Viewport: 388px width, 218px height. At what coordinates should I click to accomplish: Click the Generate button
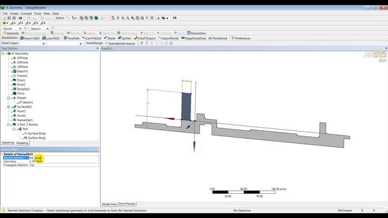click(11, 33)
